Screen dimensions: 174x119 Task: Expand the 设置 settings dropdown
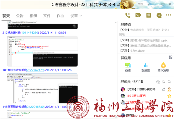point(76,16)
